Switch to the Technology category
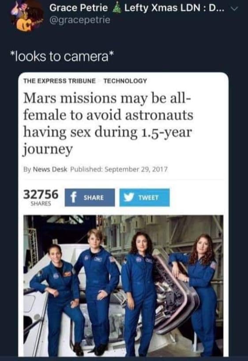 (125, 81)
